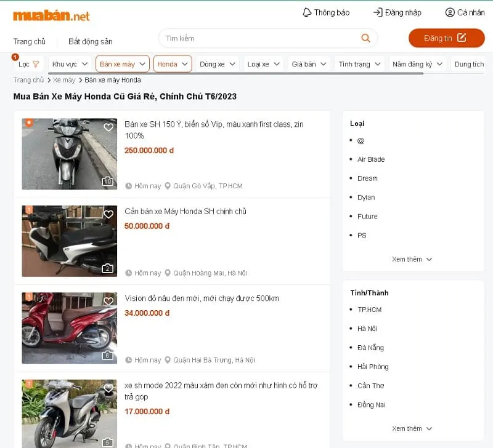Go to the Trang chủ tab

point(30,42)
